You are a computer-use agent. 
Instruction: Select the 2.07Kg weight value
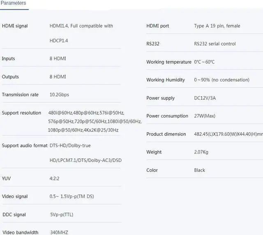point(201,152)
